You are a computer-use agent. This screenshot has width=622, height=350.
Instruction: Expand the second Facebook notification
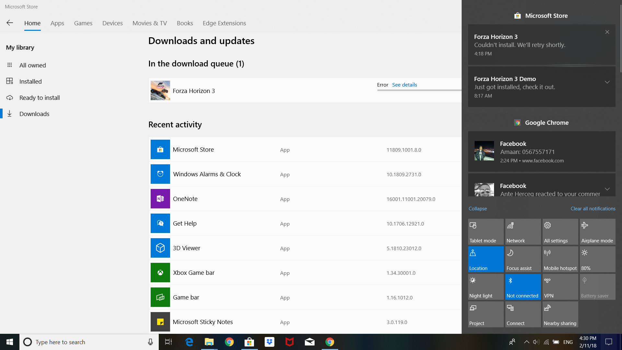click(607, 189)
